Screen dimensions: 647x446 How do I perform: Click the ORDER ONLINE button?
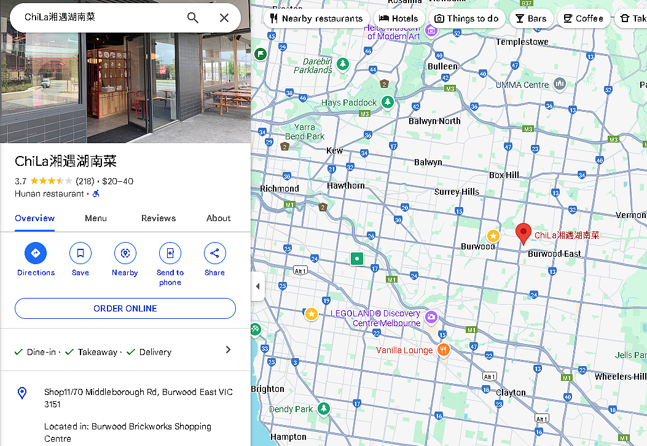(125, 308)
